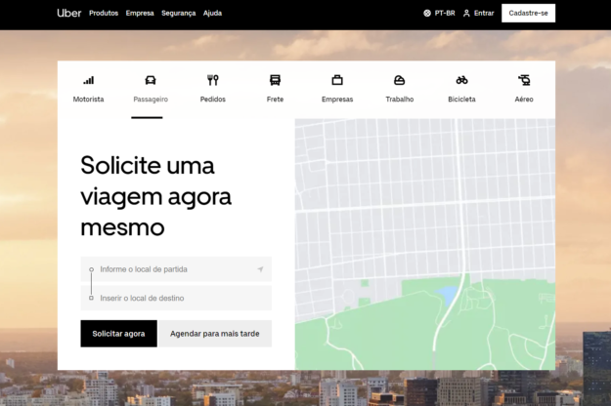Click the pickup circle marker icon
This screenshot has height=406, width=611.
91,269
